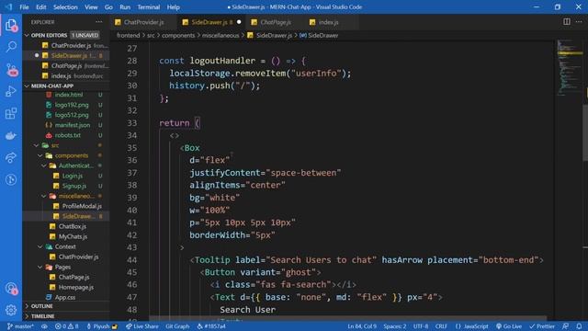The image size is (588, 331).
Task: Open the Accounts icon in activity bar
Action: [11, 288]
